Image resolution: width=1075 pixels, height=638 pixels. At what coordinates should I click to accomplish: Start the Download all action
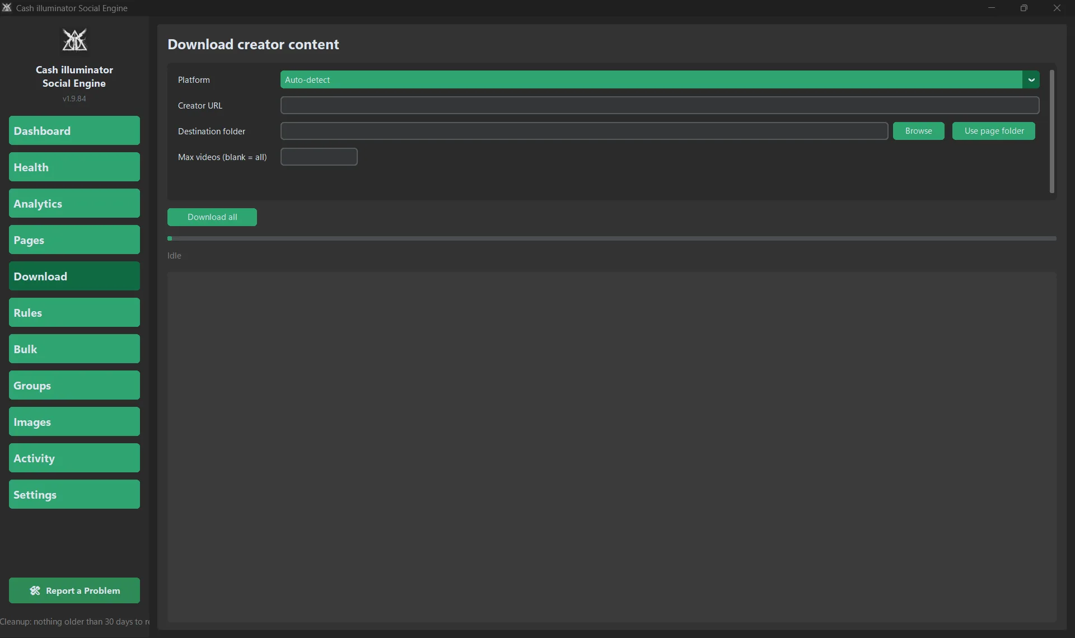[212, 217]
